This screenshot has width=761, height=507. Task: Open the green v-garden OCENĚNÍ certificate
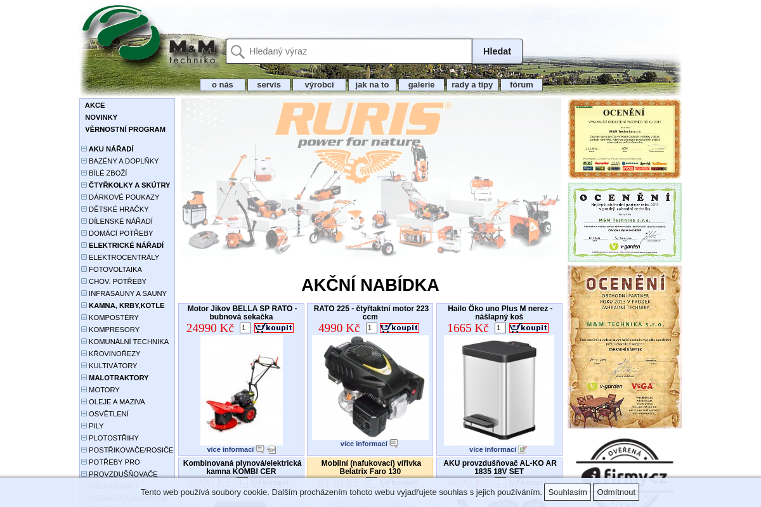(625, 222)
